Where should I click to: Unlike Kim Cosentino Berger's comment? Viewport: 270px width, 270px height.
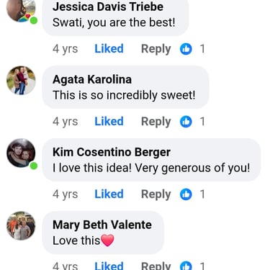109,194
